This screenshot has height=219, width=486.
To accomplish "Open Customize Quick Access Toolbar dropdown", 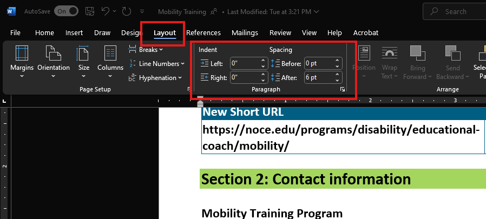I will 142,11.
